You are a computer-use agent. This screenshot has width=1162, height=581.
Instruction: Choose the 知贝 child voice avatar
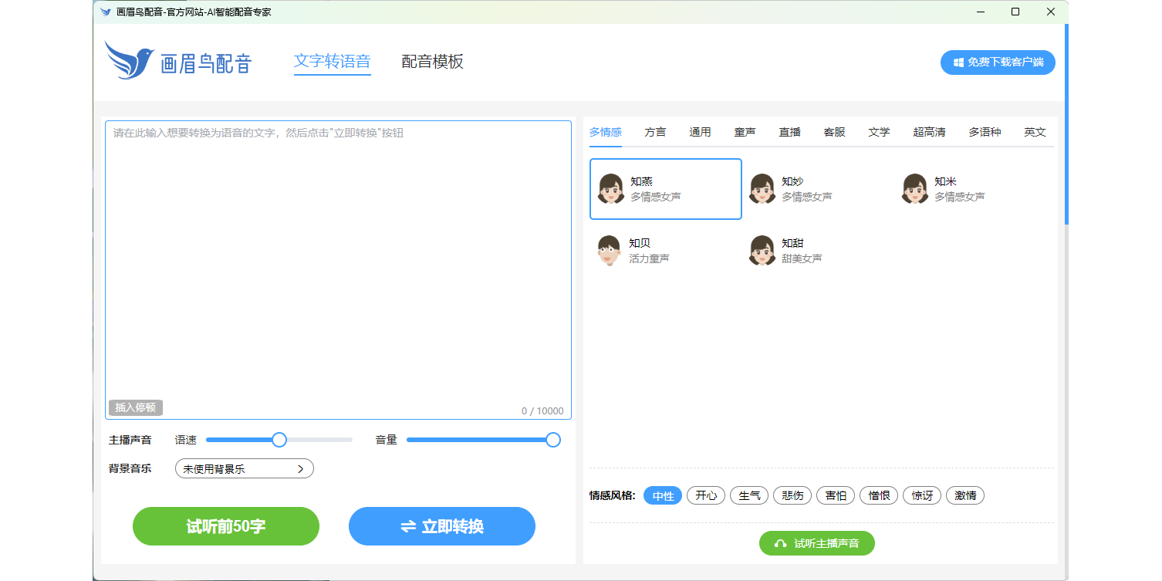coord(610,251)
